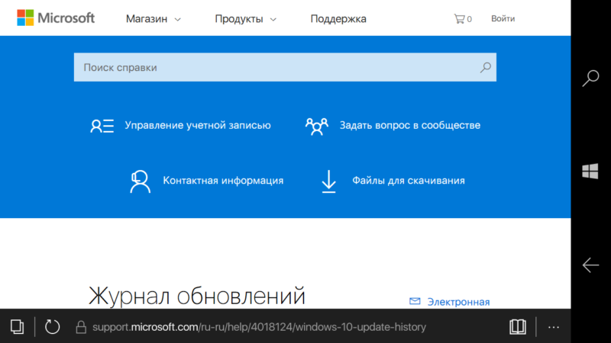Open the browser tabs button
The width and height of the screenshot is (611, 343).
click(x=17, y=327)
